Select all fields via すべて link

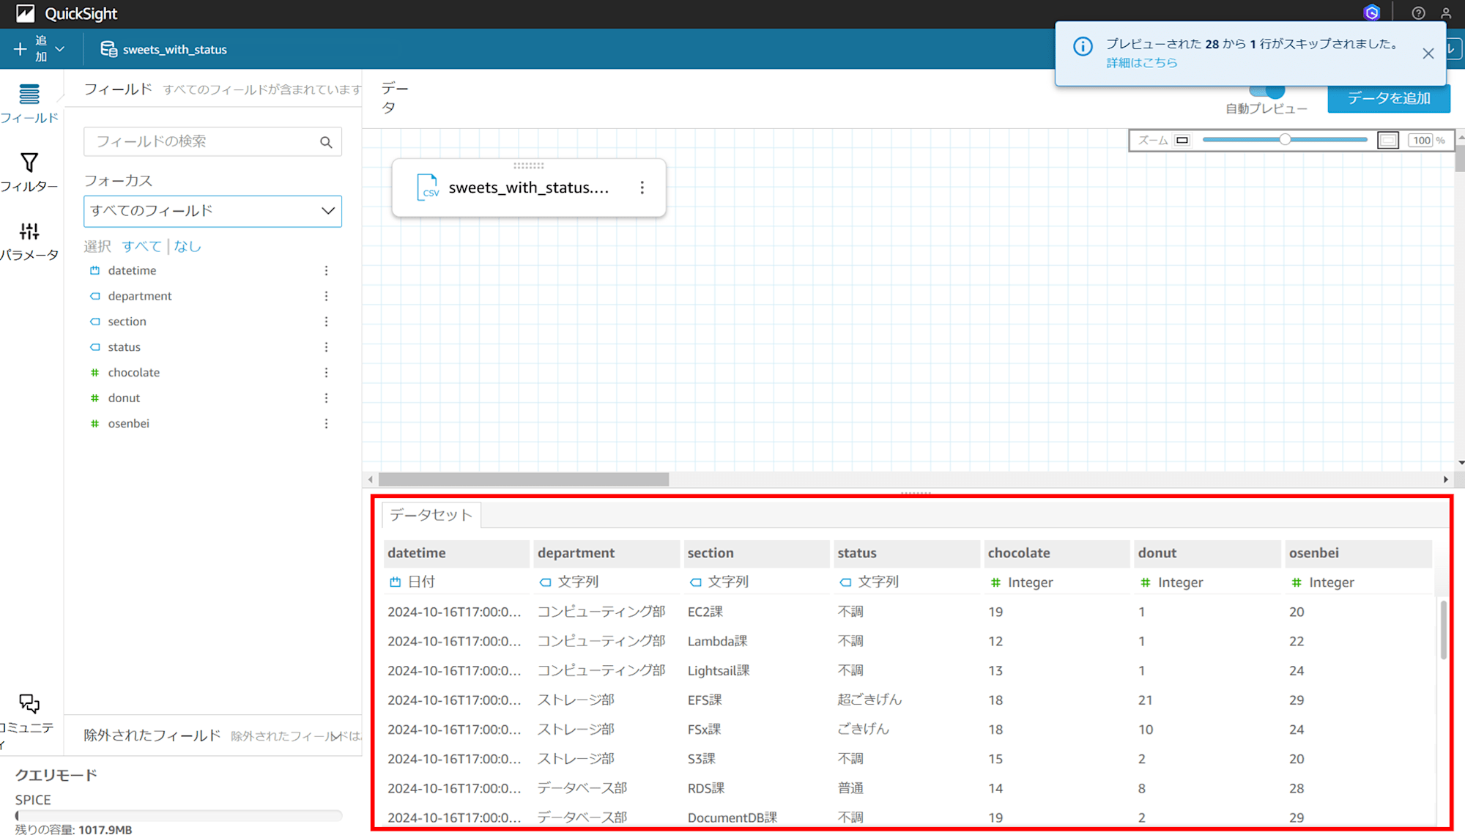tap(141, 246)
